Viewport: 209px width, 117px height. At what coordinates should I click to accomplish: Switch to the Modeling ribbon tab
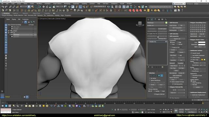6,13
